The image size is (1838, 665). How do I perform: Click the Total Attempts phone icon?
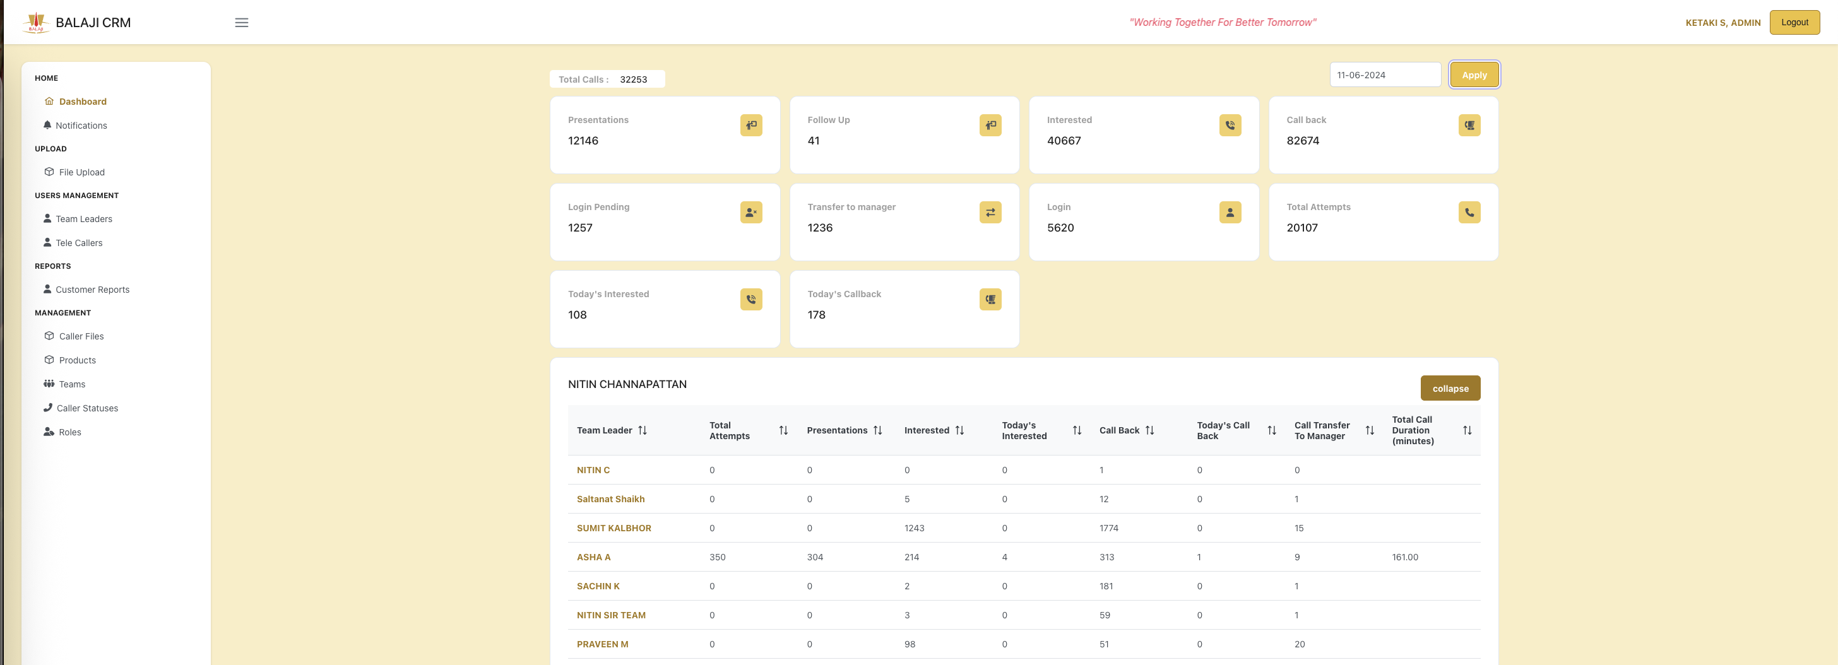pyautogui.click(x=1469, y=212)
